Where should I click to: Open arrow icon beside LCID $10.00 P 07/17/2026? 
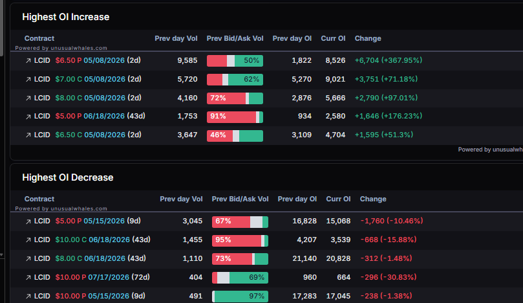point(28,277)
